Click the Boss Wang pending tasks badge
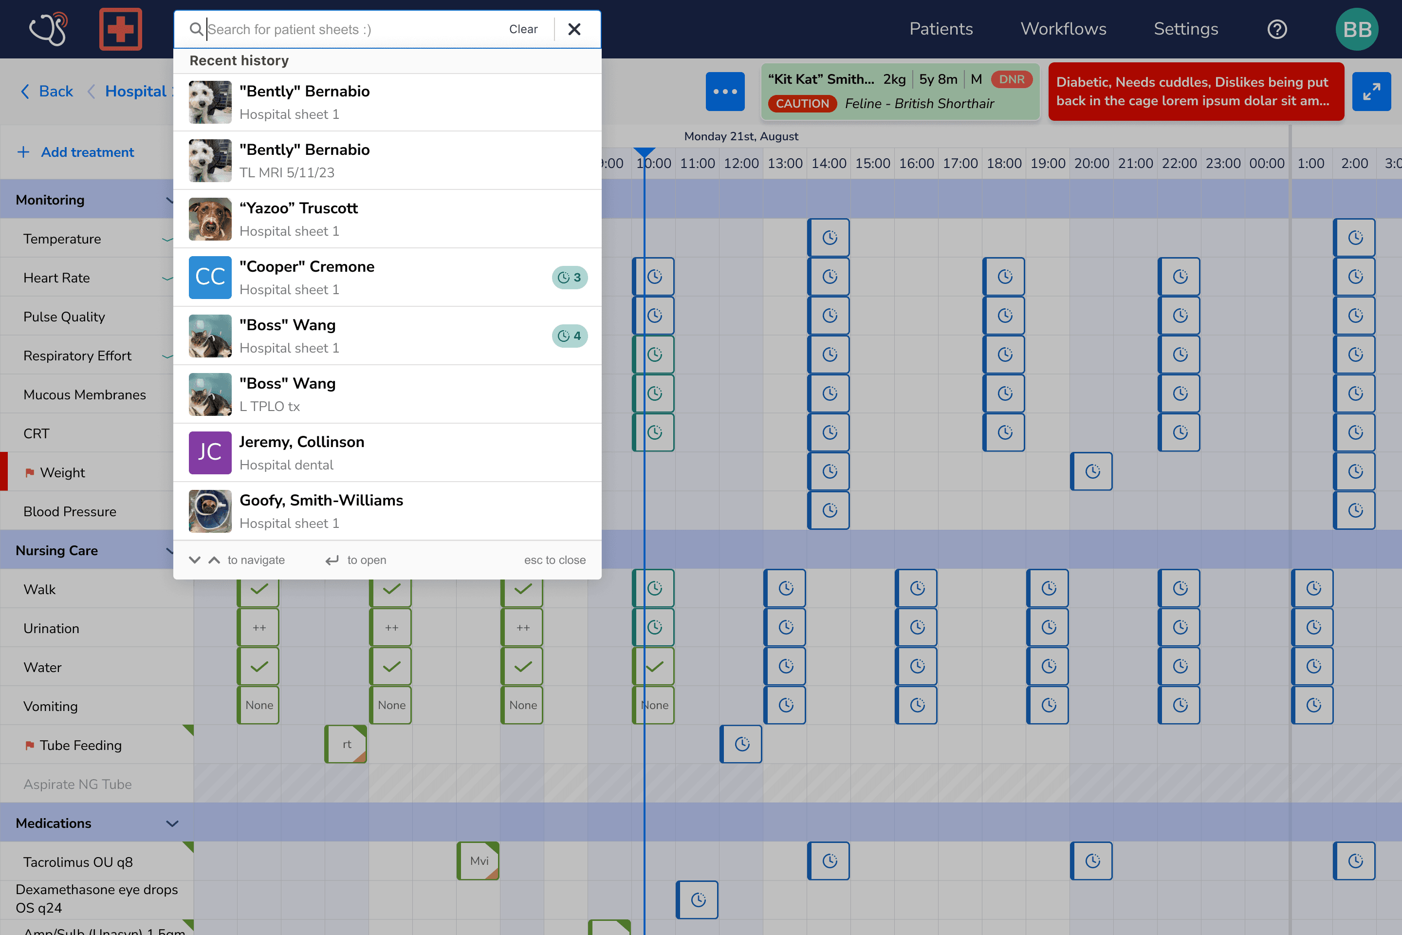 tap(569, 336)
